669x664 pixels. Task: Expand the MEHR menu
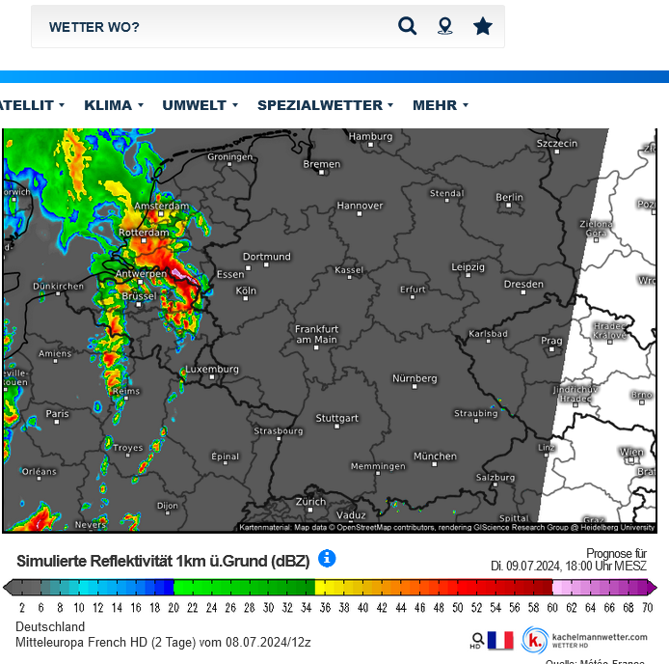point(441,105)
